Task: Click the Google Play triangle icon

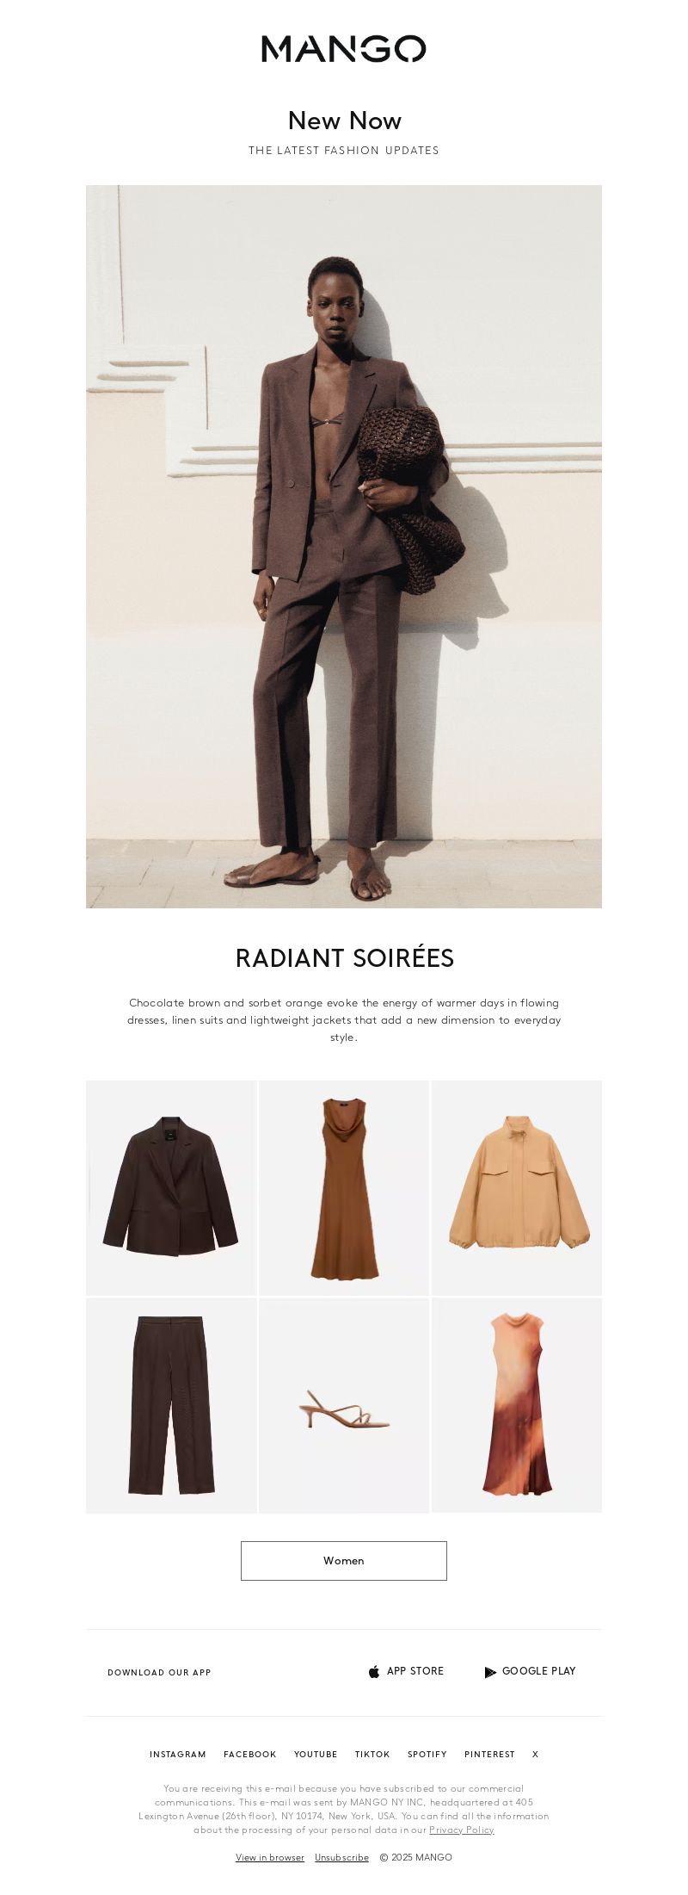Action: [490, 1672]
